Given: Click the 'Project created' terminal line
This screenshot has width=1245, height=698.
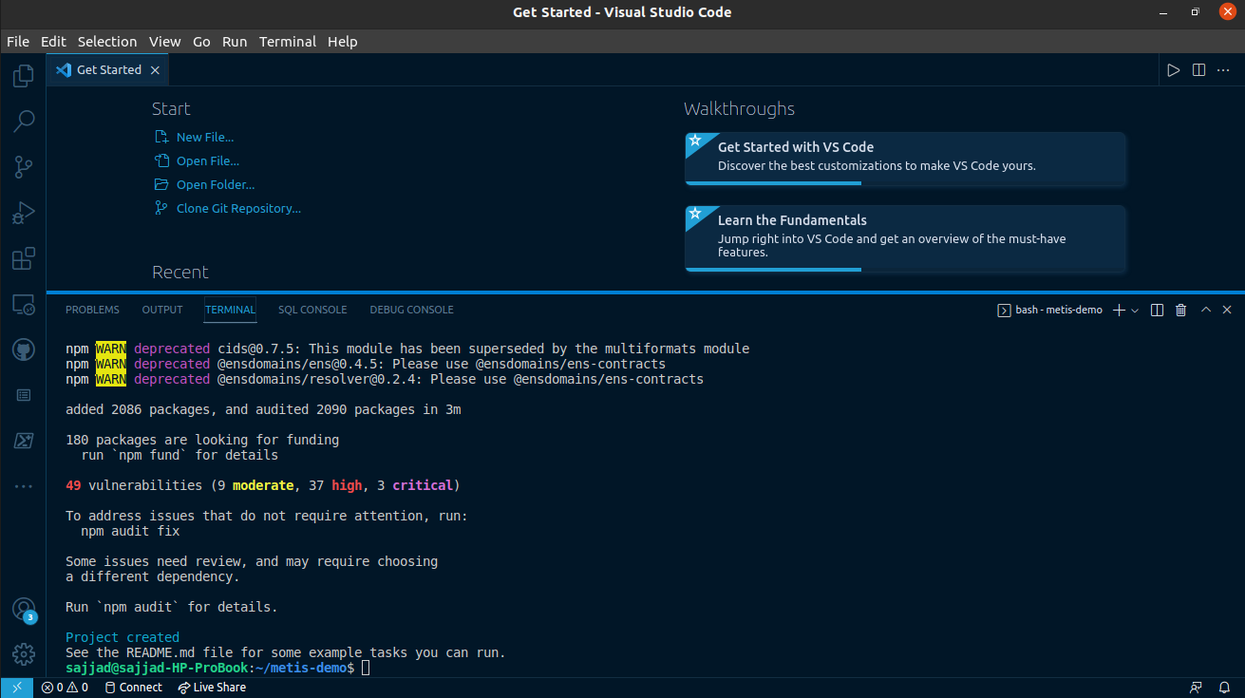Looking at the screenshot, I should (x=123, y=638).
